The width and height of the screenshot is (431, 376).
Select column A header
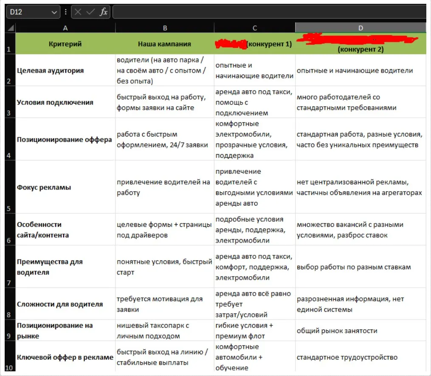65,28
